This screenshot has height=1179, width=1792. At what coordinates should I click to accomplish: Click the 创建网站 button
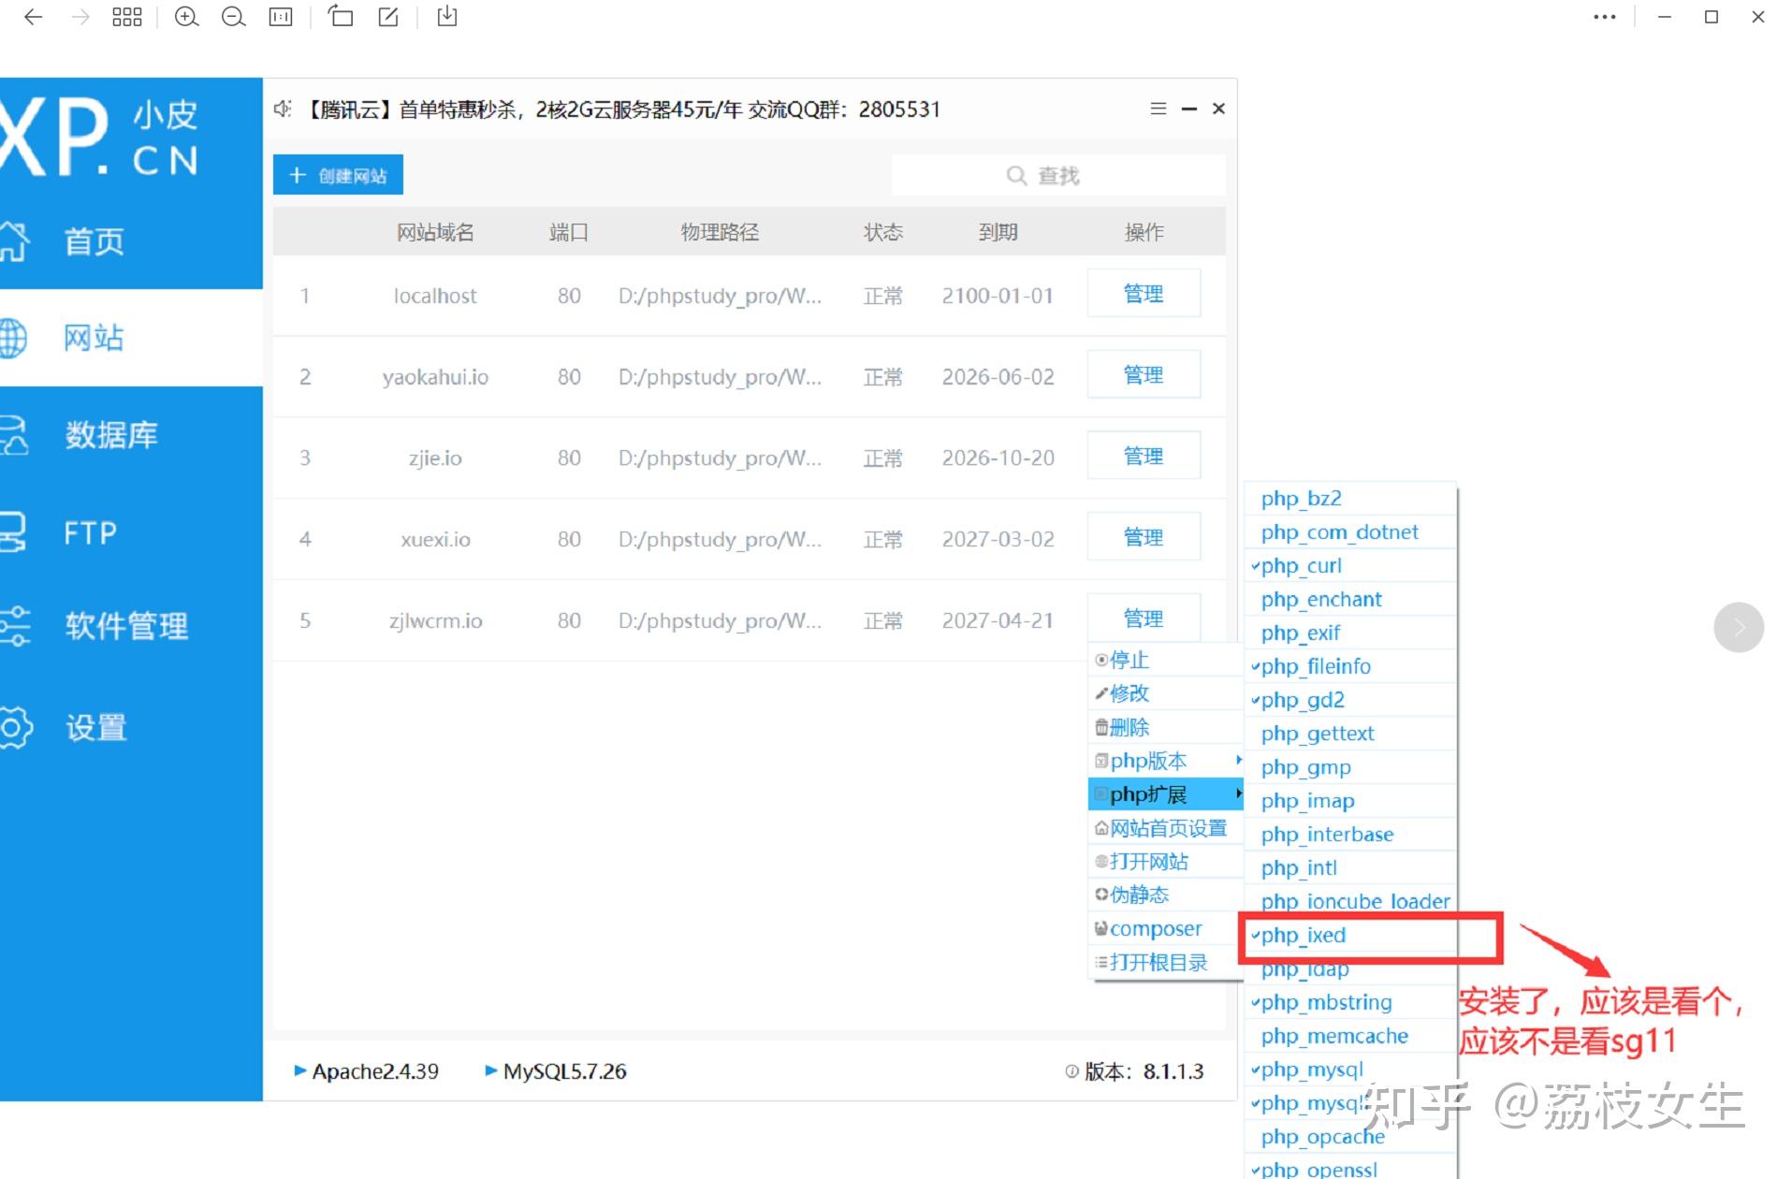[337, 174]
